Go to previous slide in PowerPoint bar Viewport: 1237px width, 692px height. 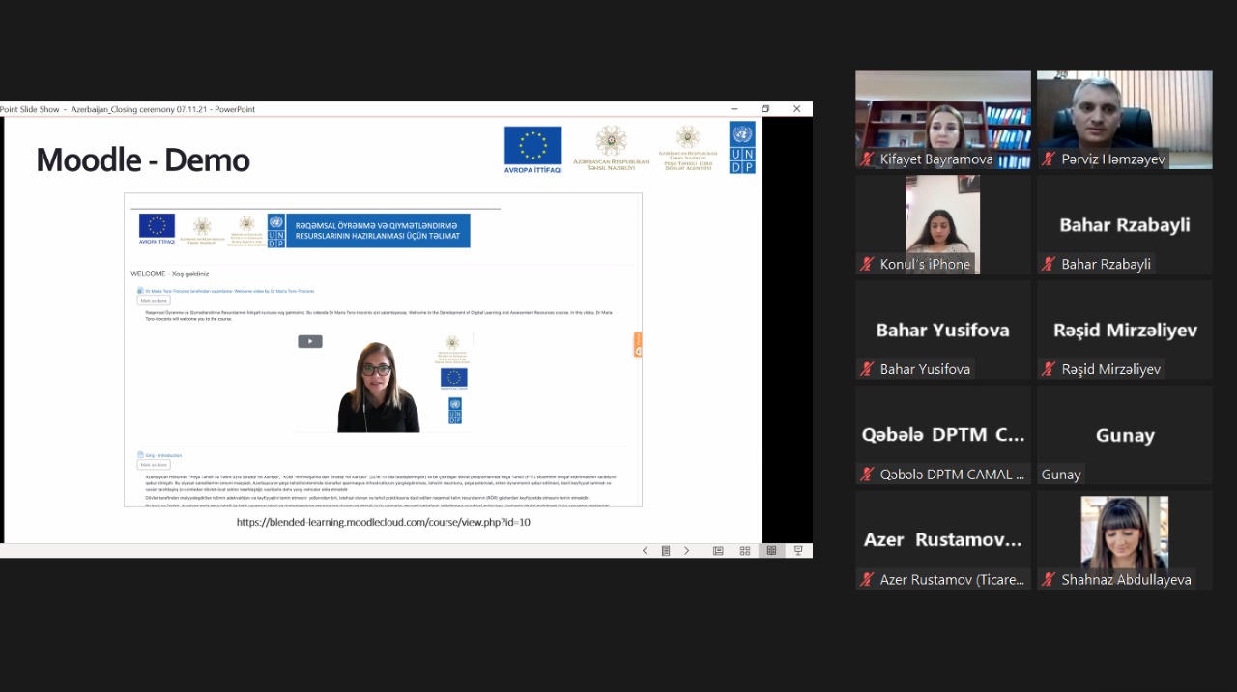[x=645, y=551]
